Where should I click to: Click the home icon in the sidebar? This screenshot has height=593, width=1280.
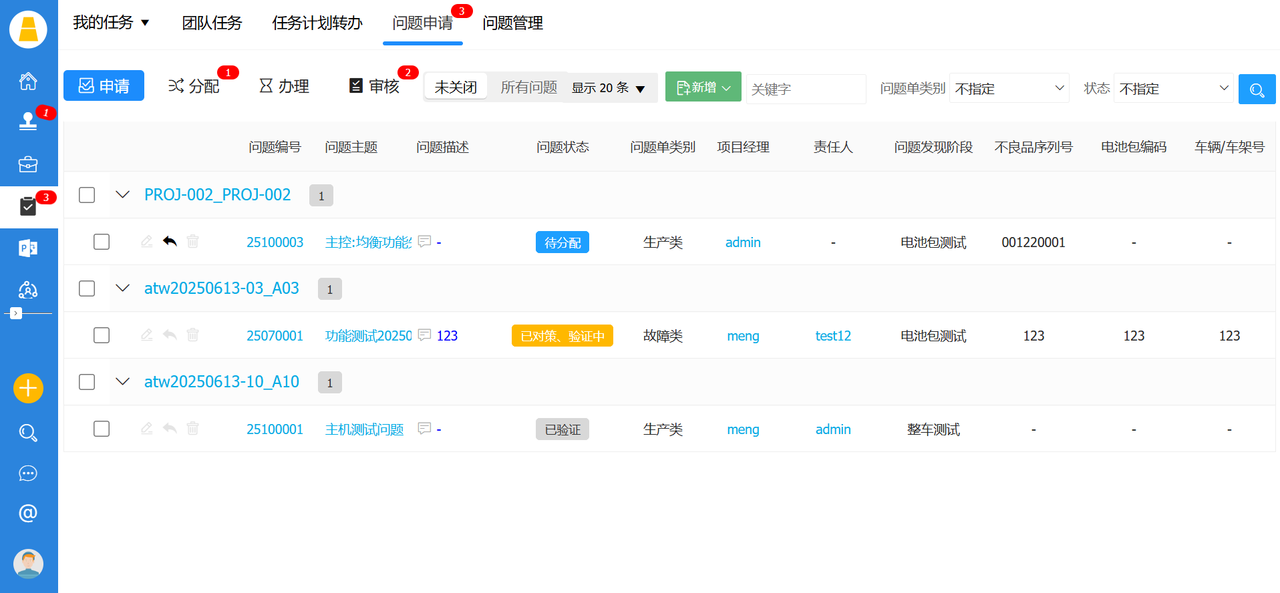coord(28,81)
